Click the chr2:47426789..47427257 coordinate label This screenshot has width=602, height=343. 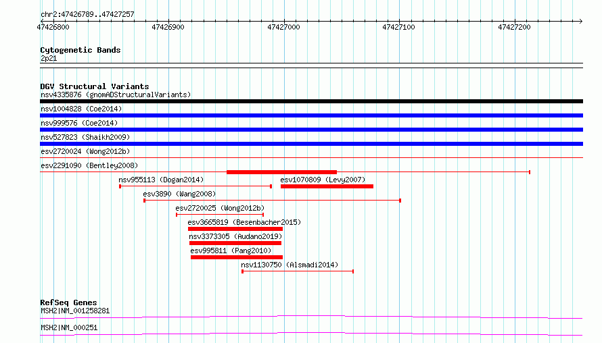tap(87, 14)
